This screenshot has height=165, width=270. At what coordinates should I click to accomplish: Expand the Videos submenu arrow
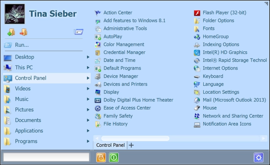[88, 89]
